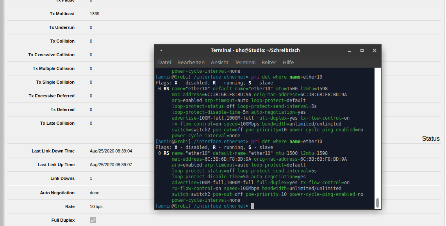This screenshot has height=226, width=446.
Task: Open the Bearbeiten menu in Terminal
Action: [191, 62]
